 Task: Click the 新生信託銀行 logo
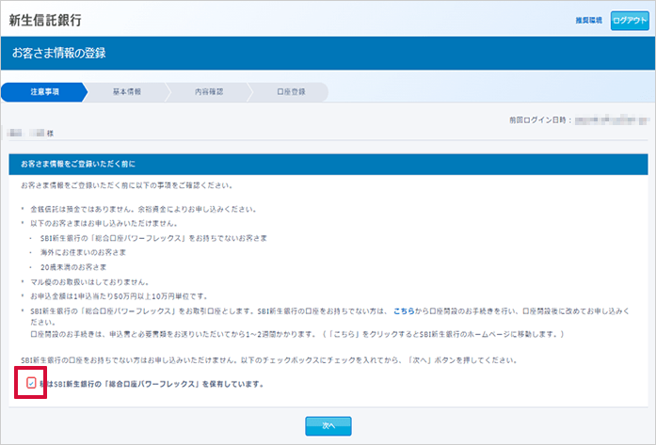point(45,19)
